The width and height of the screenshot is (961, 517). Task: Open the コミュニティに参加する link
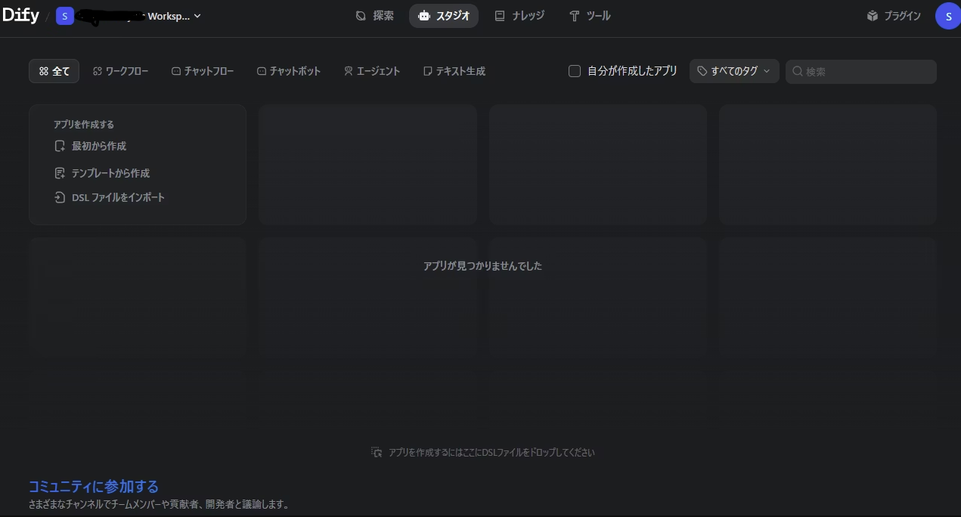[x=93, y=487]
